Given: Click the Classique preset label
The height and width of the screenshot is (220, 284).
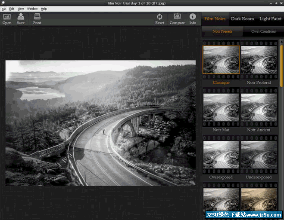Looking at the screenshot, I should click(x=221, y=82).
